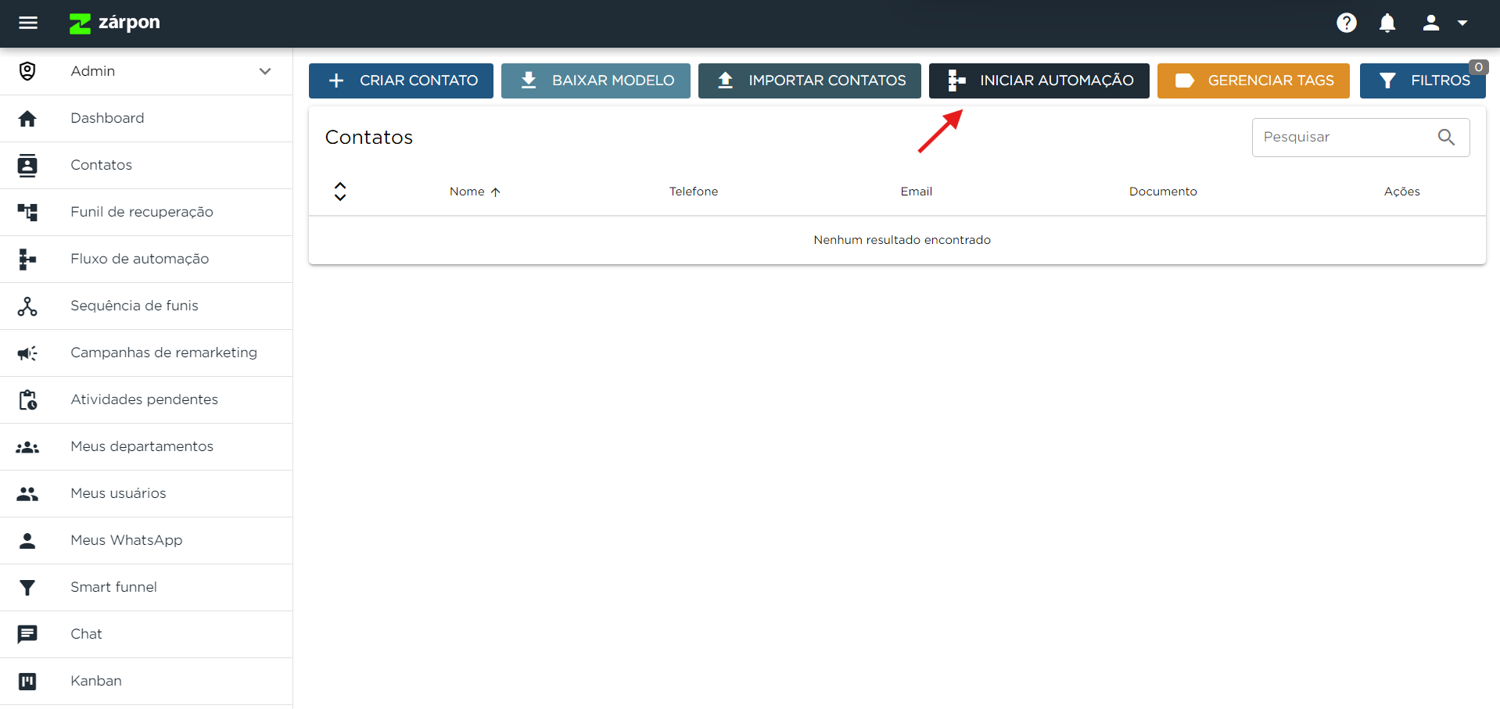Open Fluxo de automação menu item

tap(139, 259)
